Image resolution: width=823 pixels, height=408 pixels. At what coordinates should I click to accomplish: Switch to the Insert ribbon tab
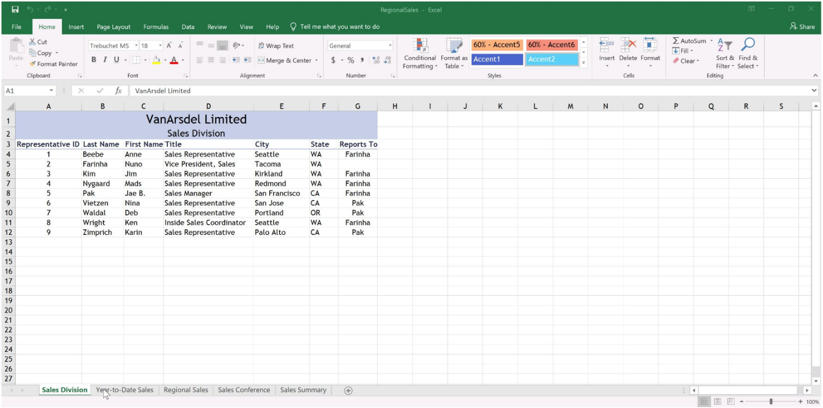coord(76,27)
